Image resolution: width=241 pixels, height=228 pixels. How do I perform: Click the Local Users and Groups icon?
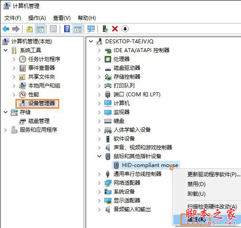point(23,86)
